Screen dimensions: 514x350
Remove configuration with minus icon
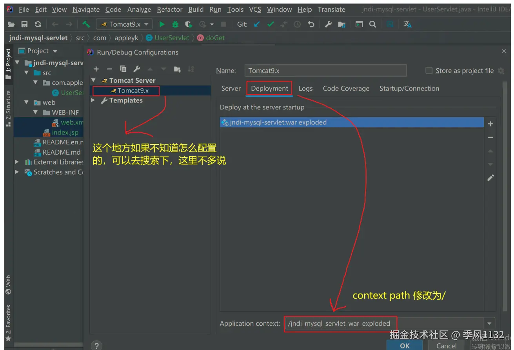pos(110,69)
